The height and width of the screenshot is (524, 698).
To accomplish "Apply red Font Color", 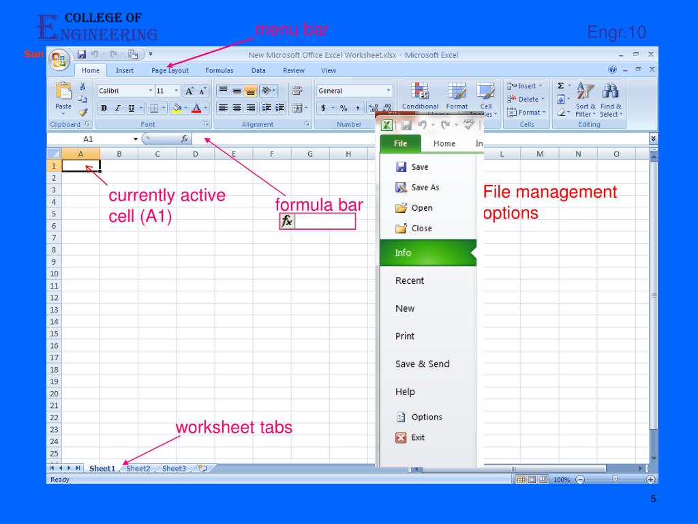I will (x=196, y=108).
